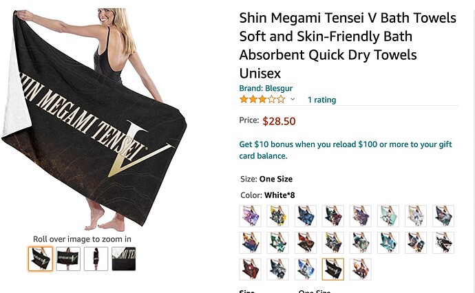This screenshot has height=293, width=475.
Task: Choose the last swatch in the bottom row
Action: (x=361, y=269)
